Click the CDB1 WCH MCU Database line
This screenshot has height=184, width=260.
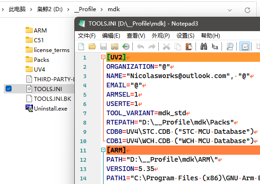[x=180, y=141]
